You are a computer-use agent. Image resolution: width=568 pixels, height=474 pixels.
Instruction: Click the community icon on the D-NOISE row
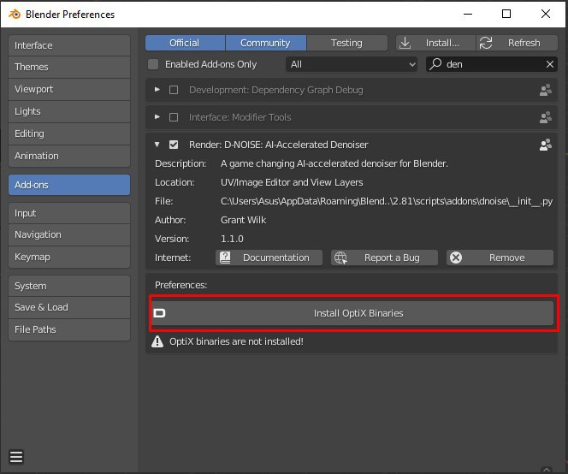(x=546, y=145)
